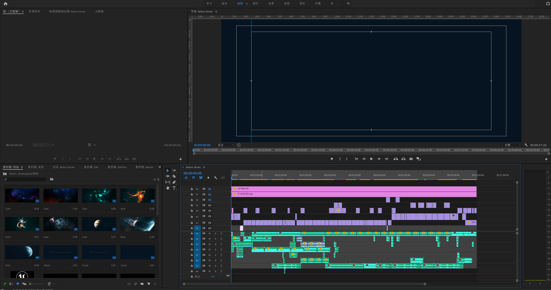The width and height of the screenshot is (551, 290).
Task: Toggle V1 track targeting
Action: coord(197,228)
